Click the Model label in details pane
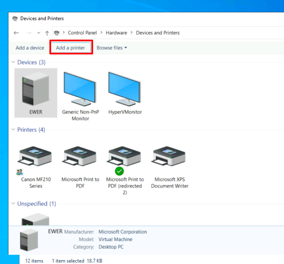284x264 pixels. coord(86,239)
